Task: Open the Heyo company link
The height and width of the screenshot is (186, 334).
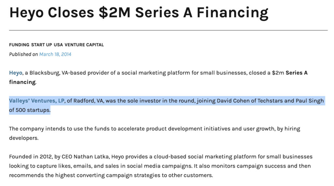Action: (16, 73)
